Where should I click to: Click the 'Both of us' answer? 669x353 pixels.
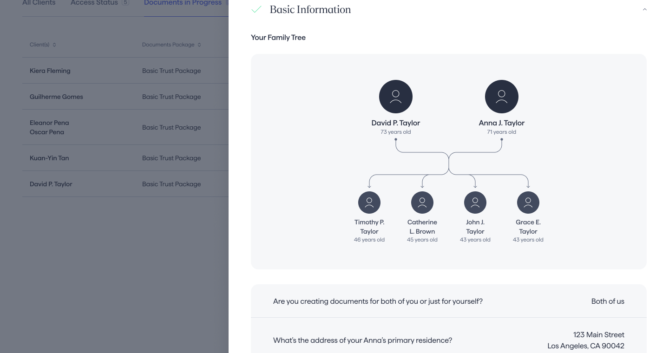pyautogui.click(x=607, y=301)
